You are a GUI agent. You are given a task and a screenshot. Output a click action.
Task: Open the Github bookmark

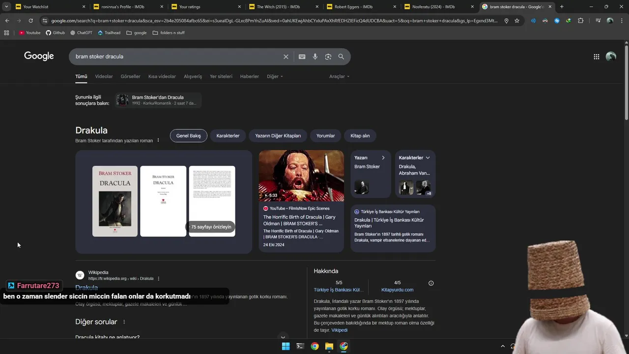tap(55, 32)
